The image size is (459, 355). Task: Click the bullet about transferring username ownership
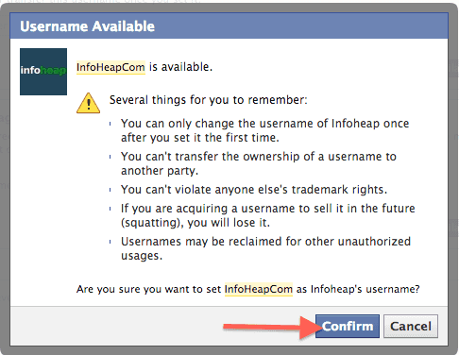259,163
